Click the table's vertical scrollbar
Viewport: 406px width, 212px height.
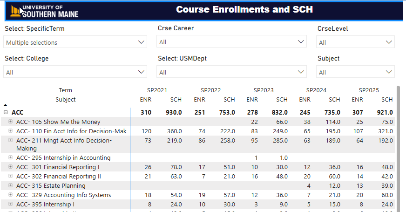[398, 140]
